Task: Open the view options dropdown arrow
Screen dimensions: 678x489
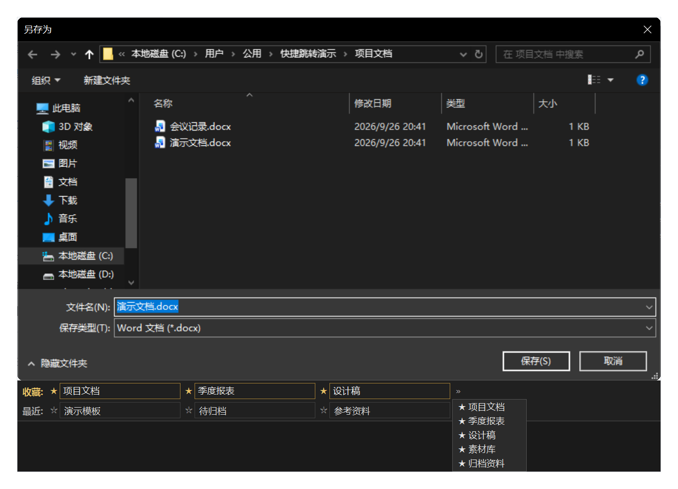Action: pos(610,80)
